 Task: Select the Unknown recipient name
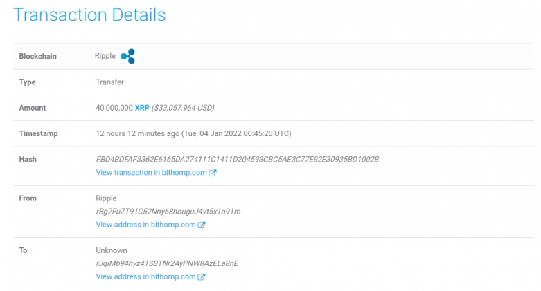pyautogui.click(x=112, y=250)
